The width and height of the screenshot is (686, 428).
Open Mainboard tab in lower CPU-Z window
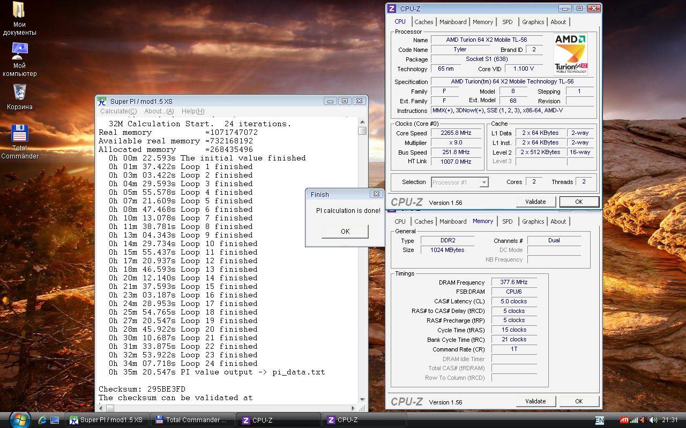[x=453, y=221]
